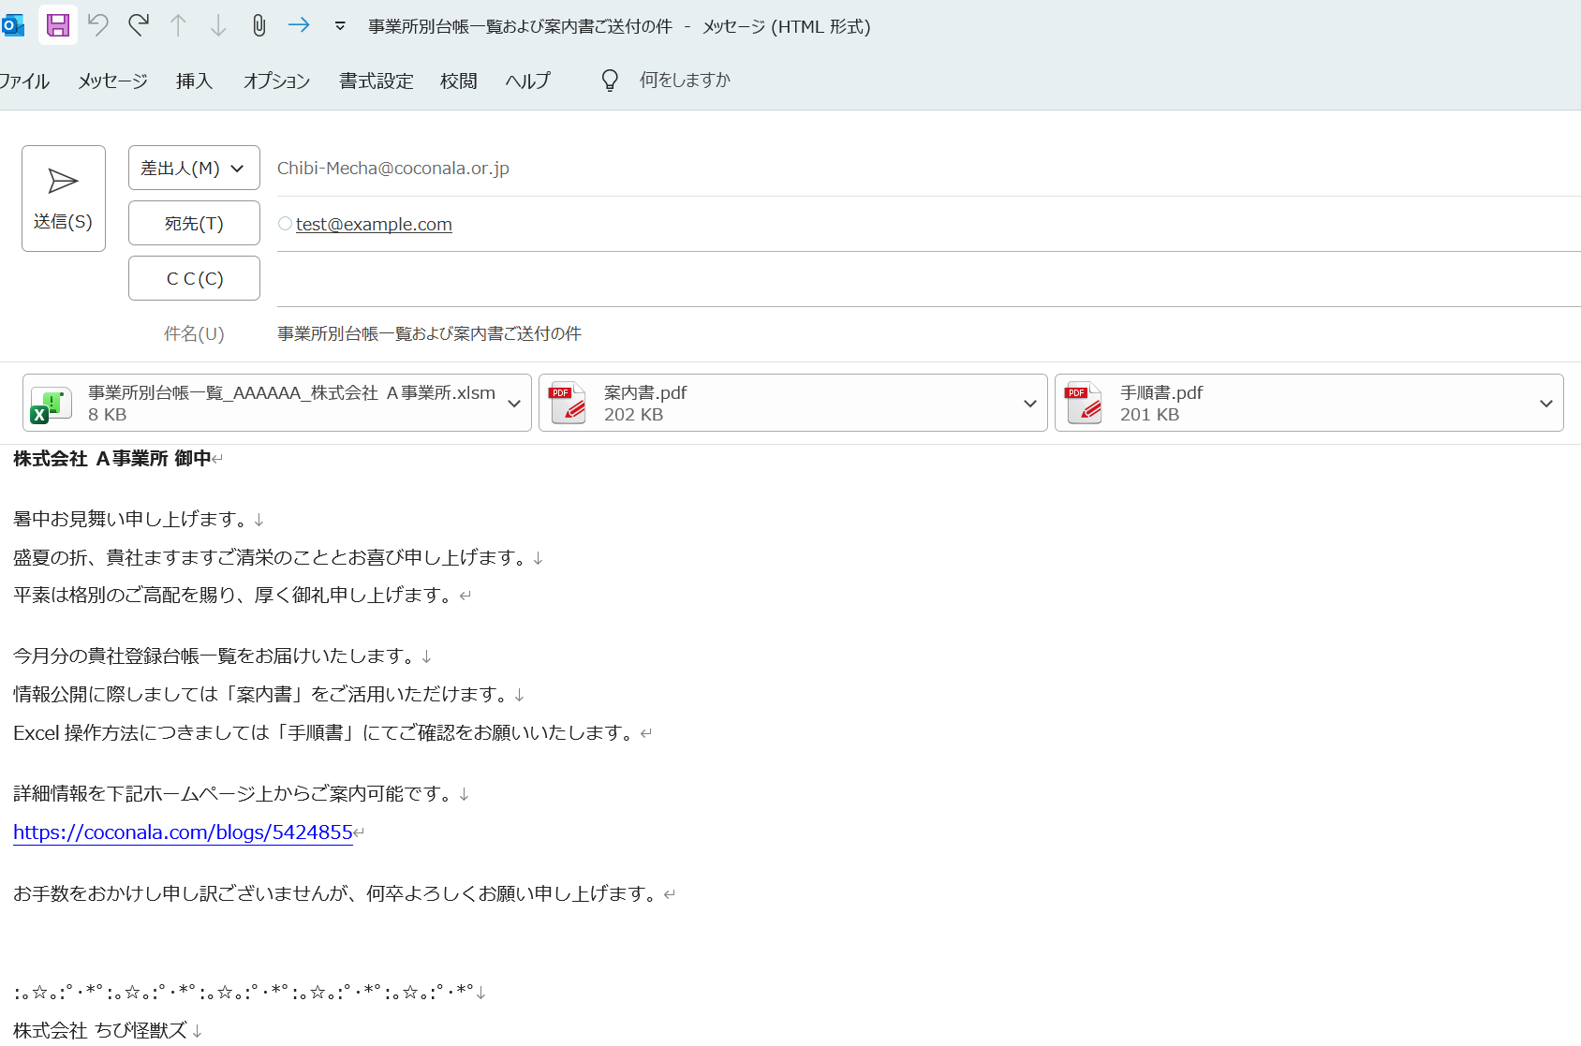Click the 202 KB size label
The width and height of the screenshot is (1581, 1046).
(x=633, y=415)
